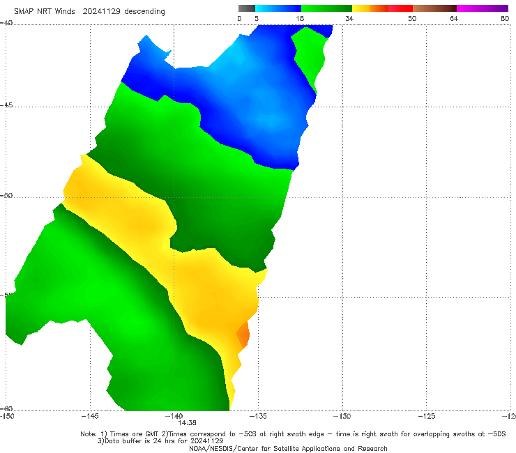Viewport: 516px width, 453px height.
Task: Click the "SMAP NRT Winds" title text
Action: [45, 11]
